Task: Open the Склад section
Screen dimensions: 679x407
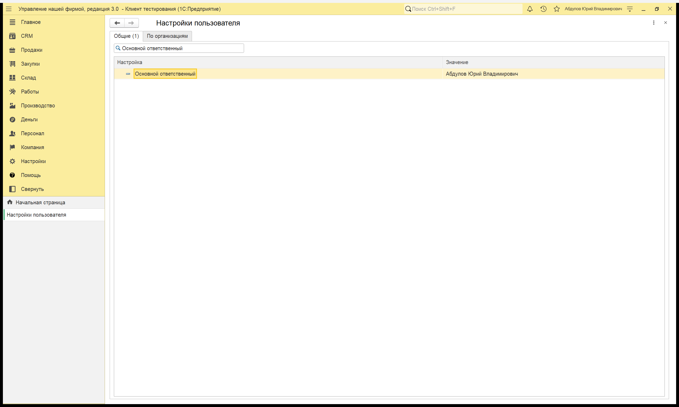Action: coord(28,78)
